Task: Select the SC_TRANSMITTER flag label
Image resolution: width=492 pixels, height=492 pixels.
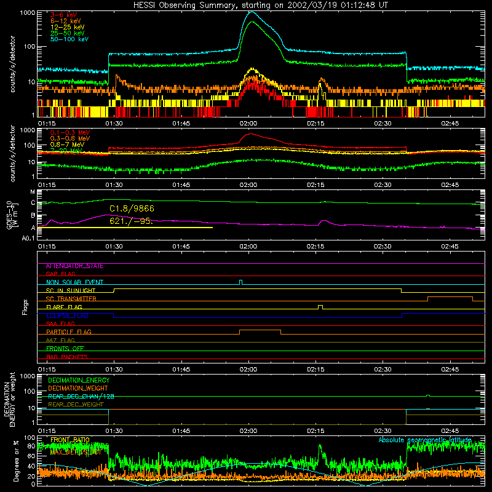Action: click(x=71, y=299)
